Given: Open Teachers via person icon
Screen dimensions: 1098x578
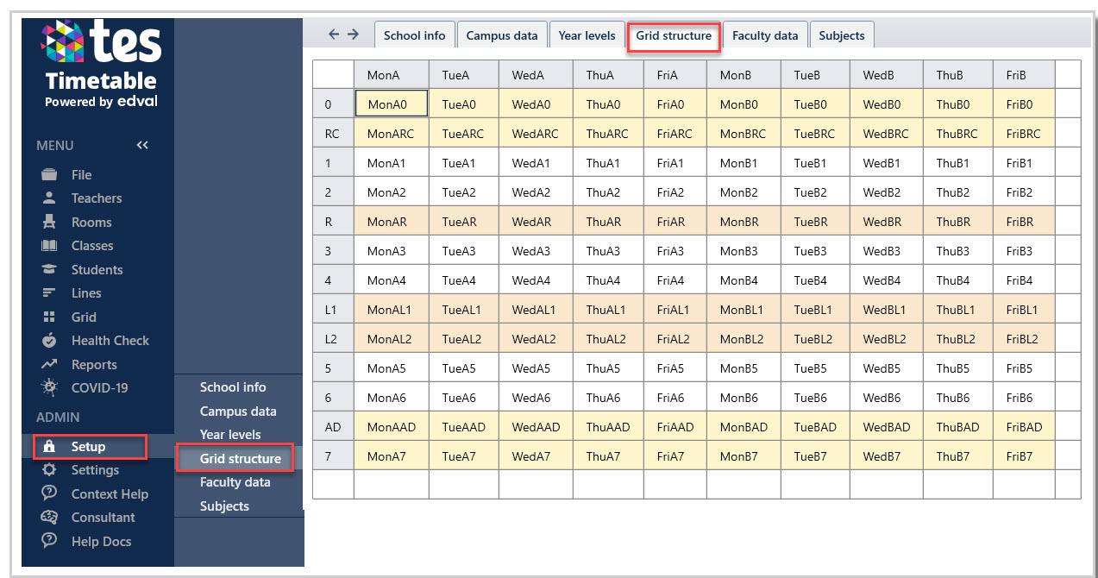Looking at the screenshot, I should coord(49,198).
